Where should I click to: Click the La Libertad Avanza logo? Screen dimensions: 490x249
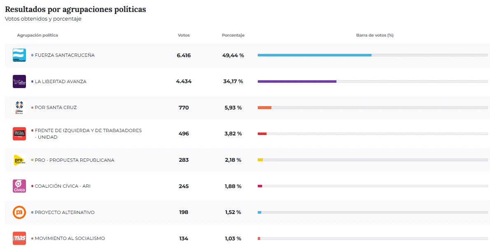point(19,81)
